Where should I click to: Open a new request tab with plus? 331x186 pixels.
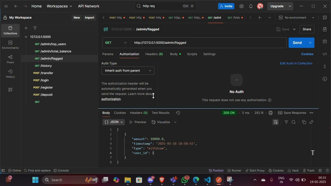click(x=260, y=18)
